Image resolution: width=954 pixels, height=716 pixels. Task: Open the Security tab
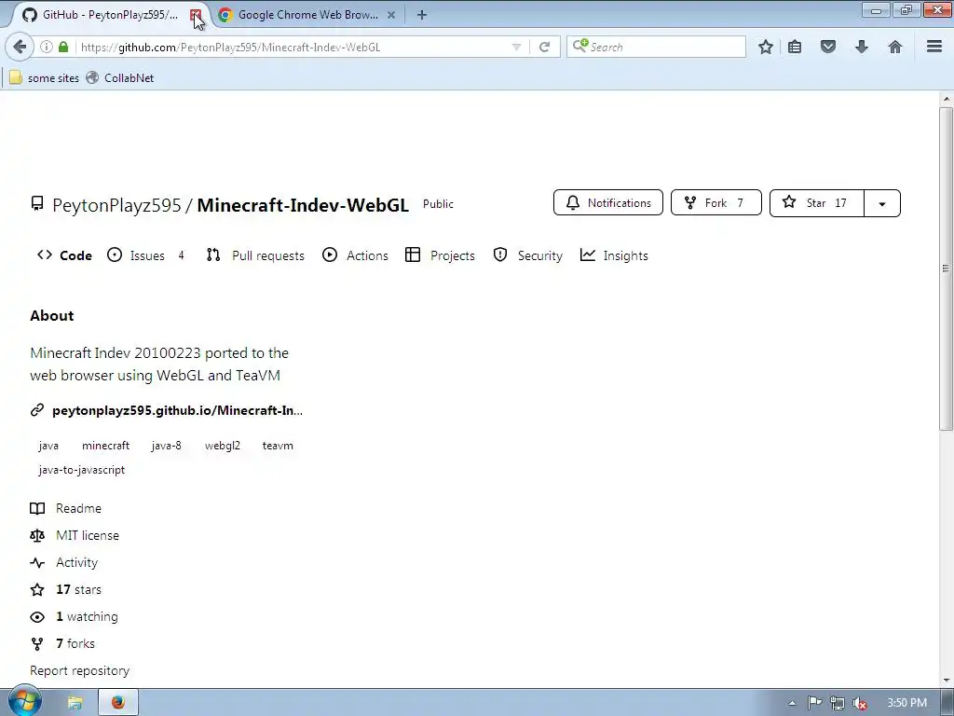pos(527,255)
